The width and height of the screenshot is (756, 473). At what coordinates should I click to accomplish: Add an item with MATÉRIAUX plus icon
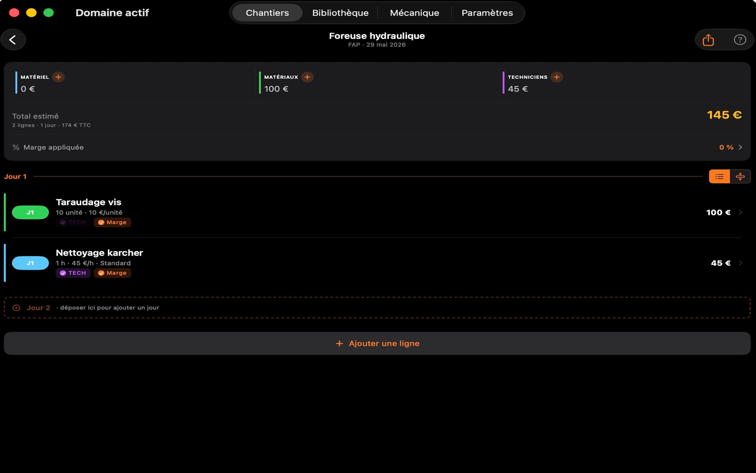click(307, 77)
